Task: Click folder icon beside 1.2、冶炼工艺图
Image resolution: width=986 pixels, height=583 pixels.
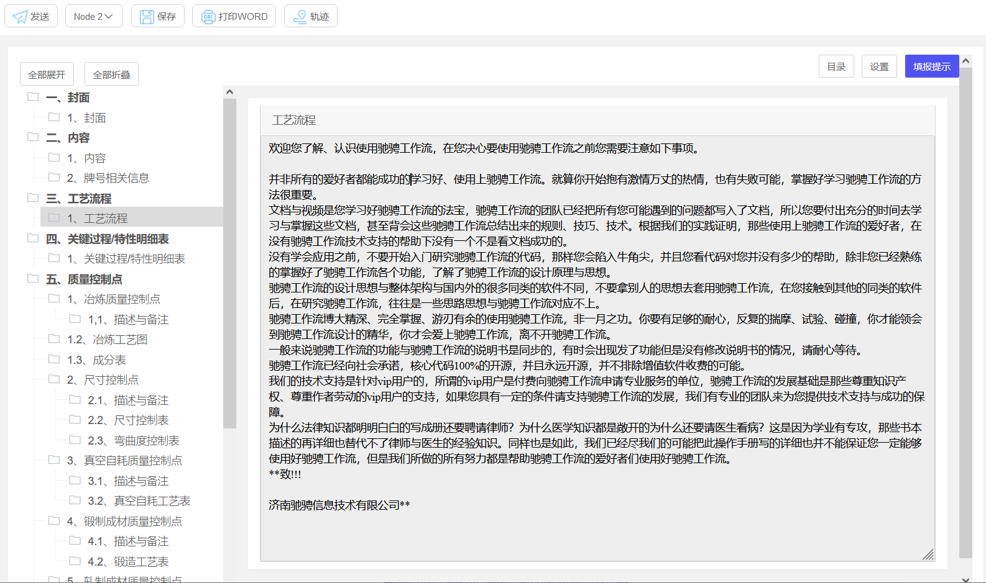Action: tap(55, 338)
